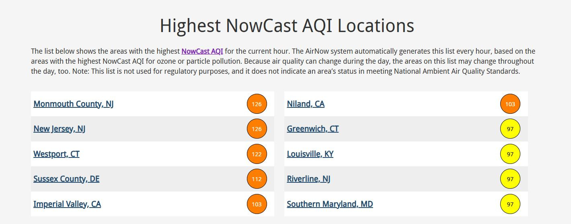Open Niland, CA location link
571x224 pixels.
306,104
